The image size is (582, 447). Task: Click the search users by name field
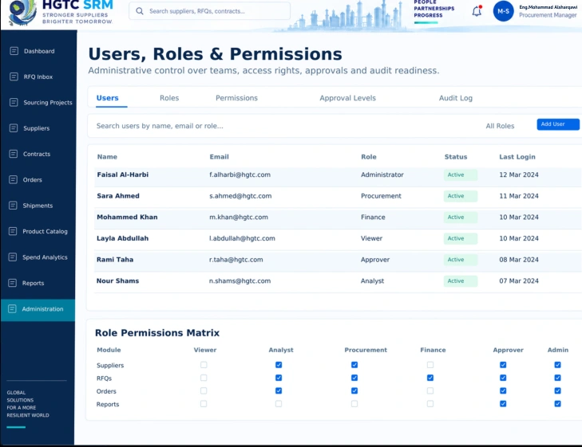160,126
